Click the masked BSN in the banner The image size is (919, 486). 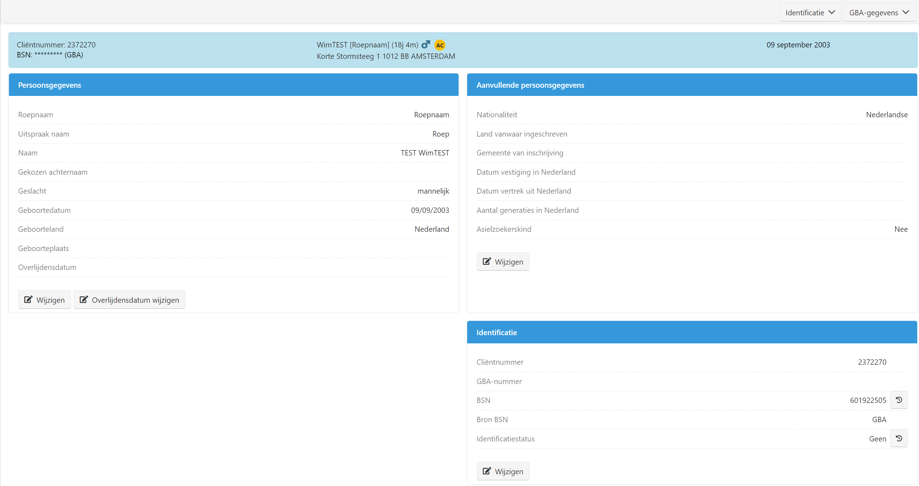click(x=48, y=55)
